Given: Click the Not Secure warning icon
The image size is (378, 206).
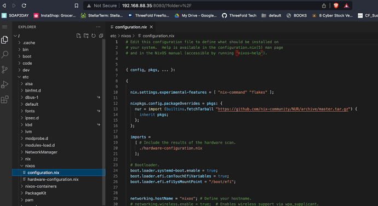Looking at the screenshot, I should (89, 5).
